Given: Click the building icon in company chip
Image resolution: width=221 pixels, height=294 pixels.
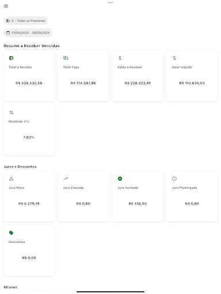Looking at the screenshot, I should click(8, 21).
